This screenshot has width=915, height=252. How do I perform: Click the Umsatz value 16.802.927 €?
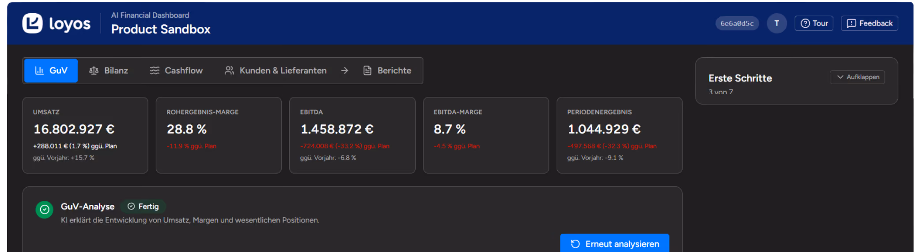[74, 129]
